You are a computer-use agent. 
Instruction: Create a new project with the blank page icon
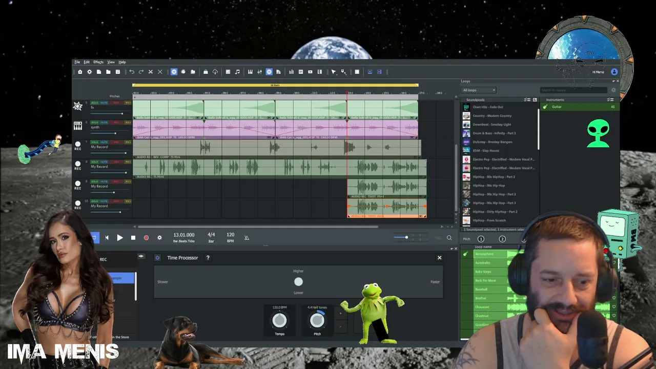pos(99,72)
